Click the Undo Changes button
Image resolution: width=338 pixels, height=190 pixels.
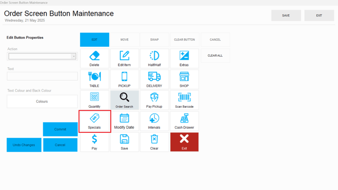(x=24, y=145)
